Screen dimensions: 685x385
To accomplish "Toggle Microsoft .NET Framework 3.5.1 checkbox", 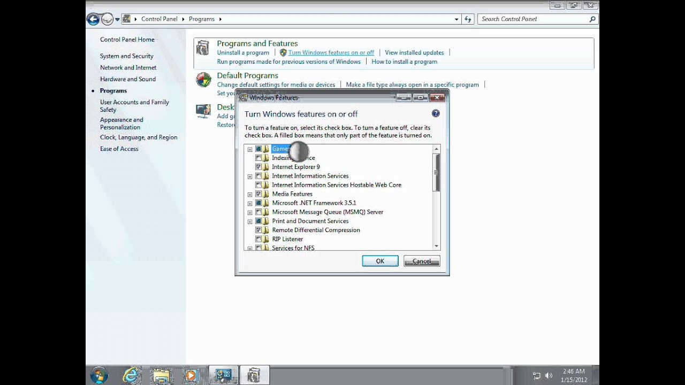I will tap(258, 203).
